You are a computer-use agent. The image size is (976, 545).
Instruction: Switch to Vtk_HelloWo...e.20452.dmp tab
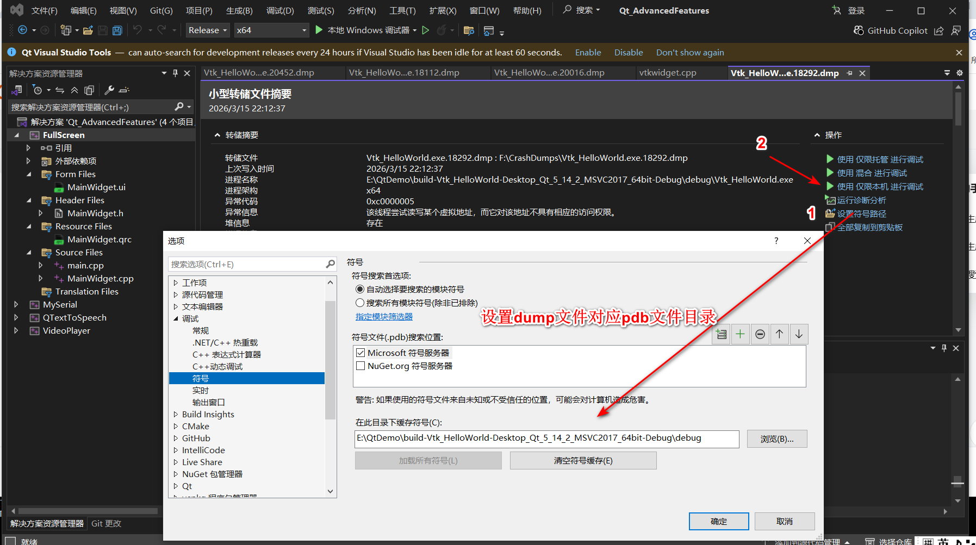(x=259, y=73)
